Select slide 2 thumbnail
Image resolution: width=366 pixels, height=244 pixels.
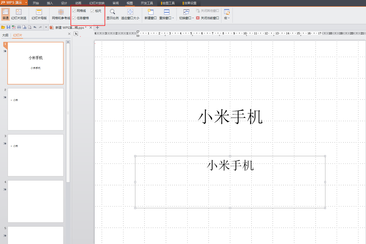coord(35,109)
